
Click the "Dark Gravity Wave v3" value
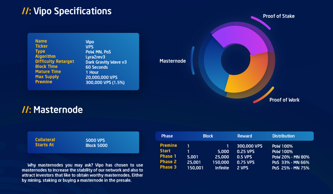coord(106,62)
